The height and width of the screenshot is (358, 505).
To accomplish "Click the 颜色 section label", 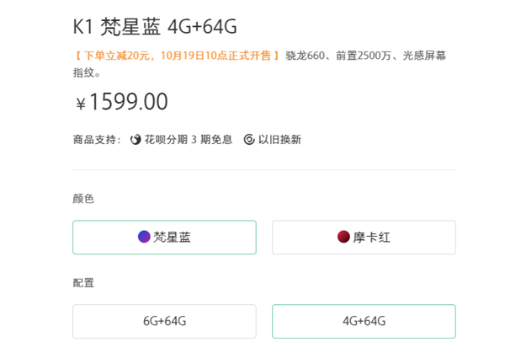I will (x=83, y=199).
